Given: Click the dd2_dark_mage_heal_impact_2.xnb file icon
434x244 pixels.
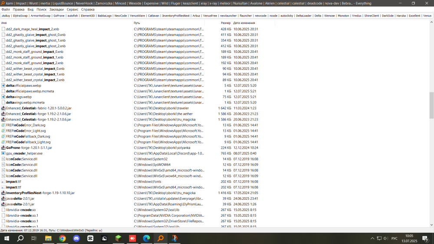Looking at the screenshot, I should tap(3, 29).
